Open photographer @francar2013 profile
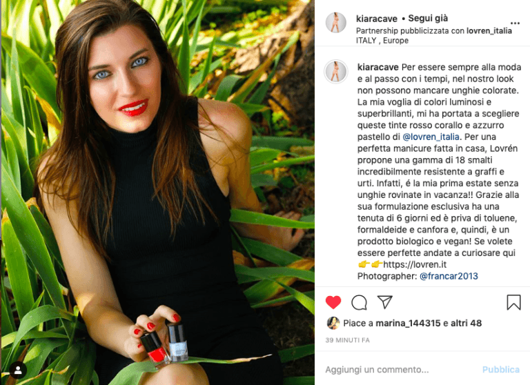Image resolution: width=530 pixels, height=385 pixels. point(449,276)
